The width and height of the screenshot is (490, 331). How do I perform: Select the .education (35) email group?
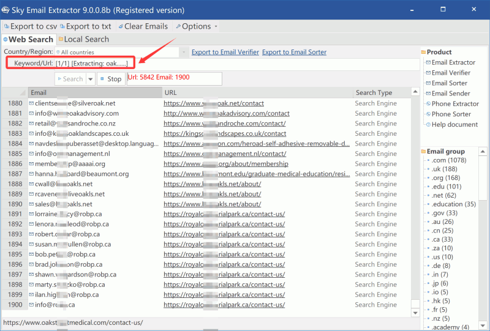(x=453, y=204)
